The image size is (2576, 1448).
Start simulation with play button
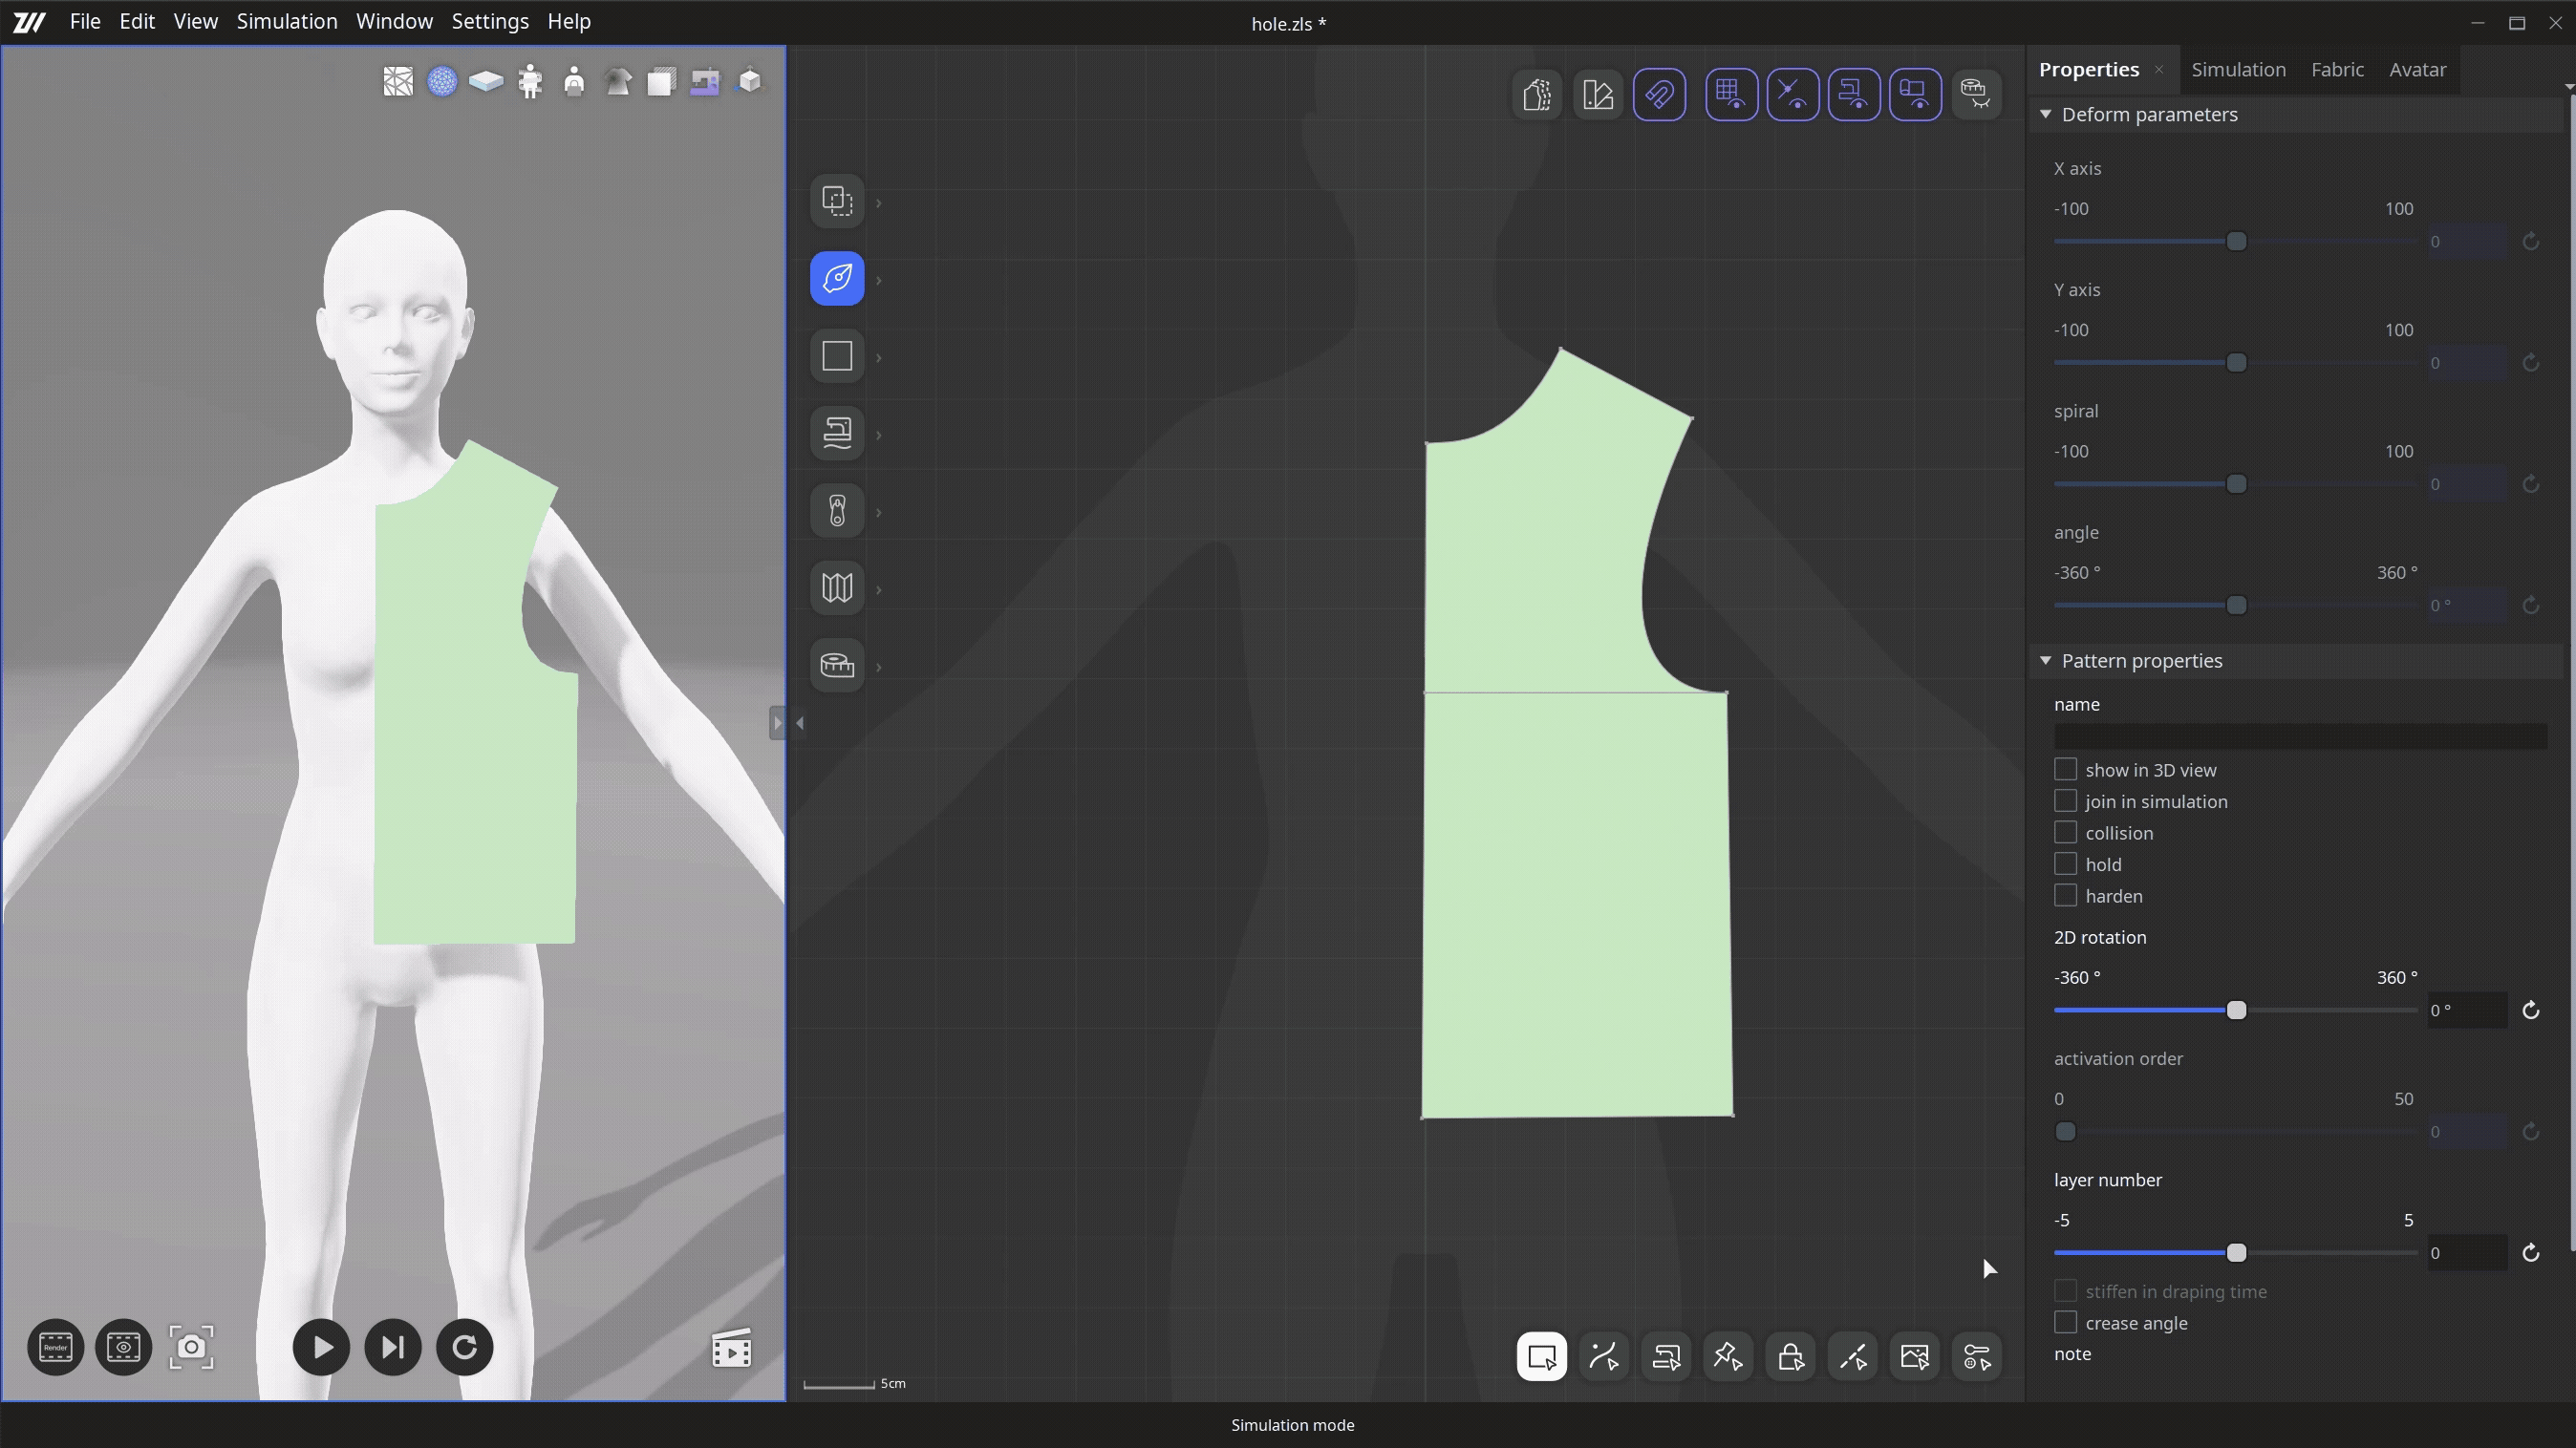click(321, 1348)
